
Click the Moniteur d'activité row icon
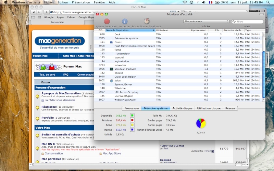click(x=112, y=69)
